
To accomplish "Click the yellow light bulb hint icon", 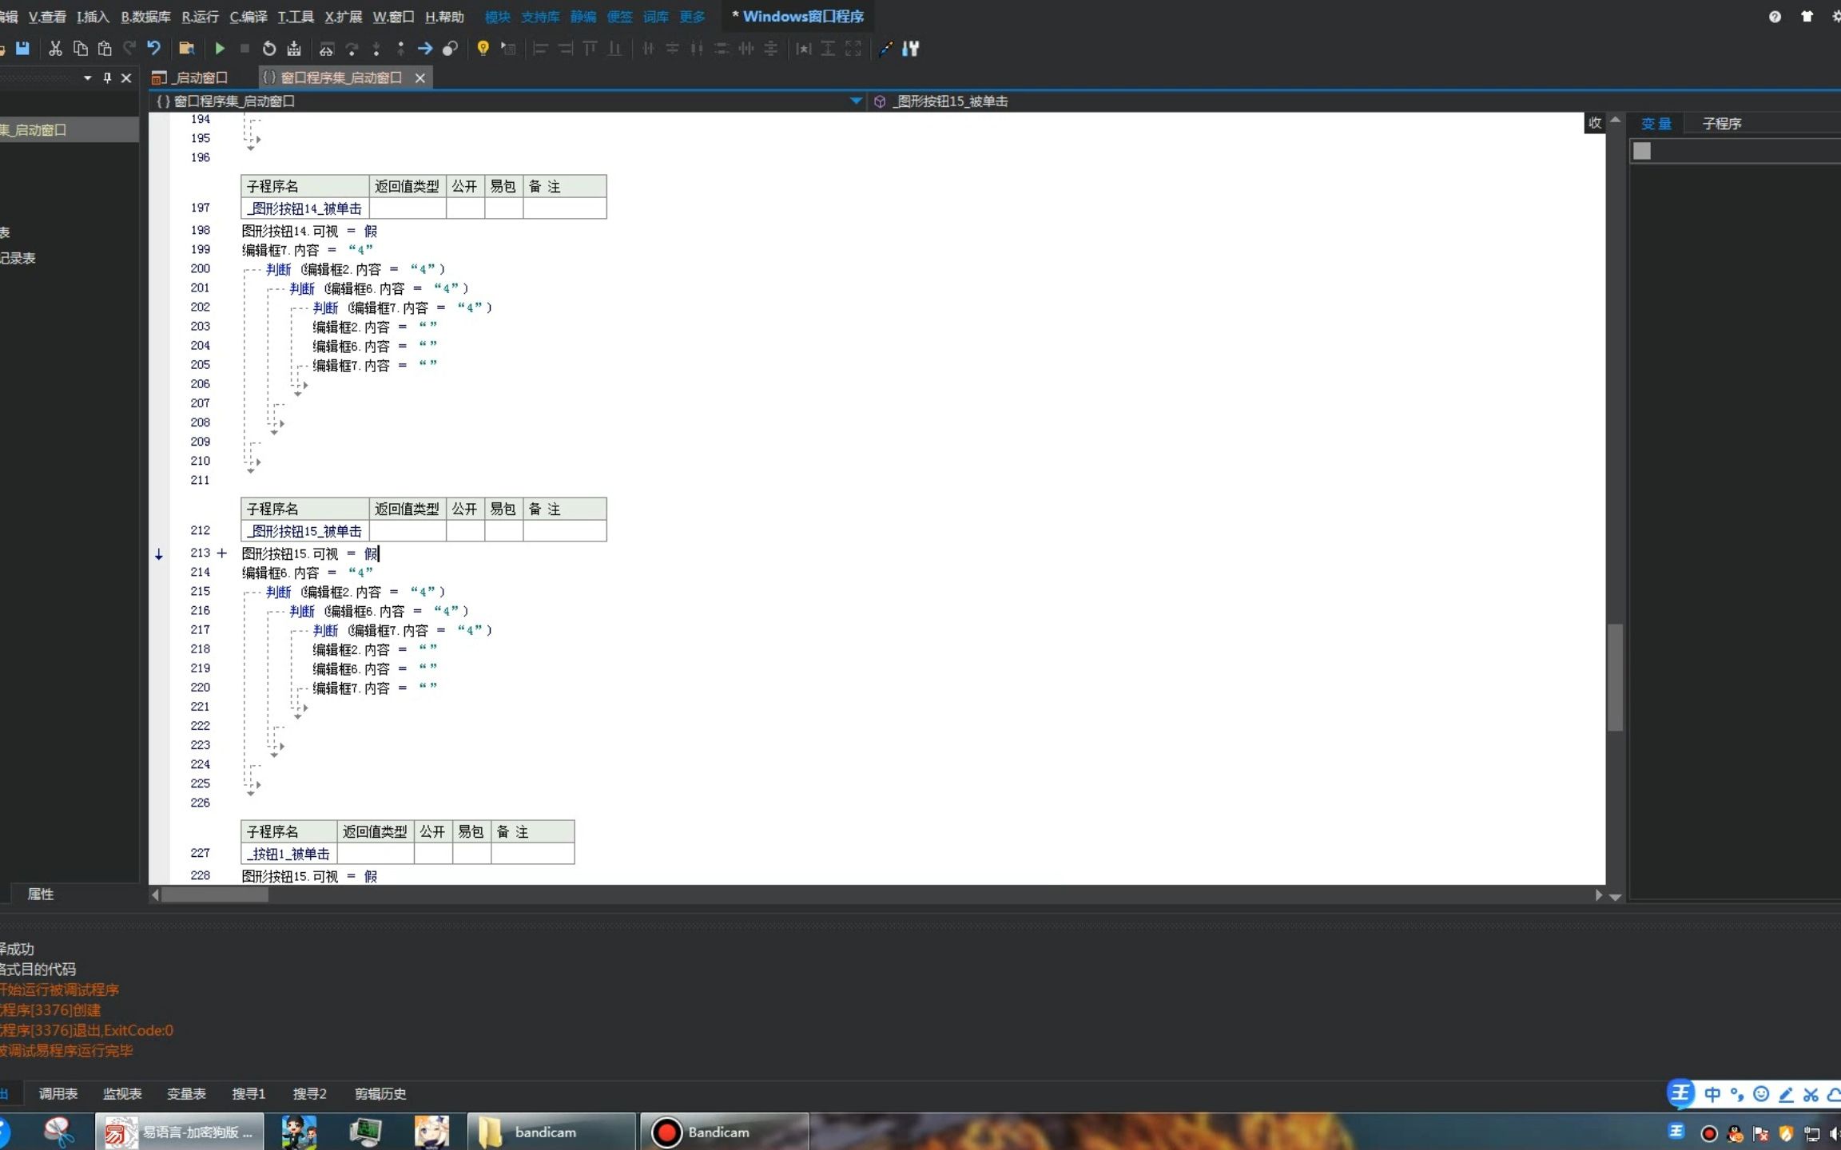I will click(x=483, y=49).
